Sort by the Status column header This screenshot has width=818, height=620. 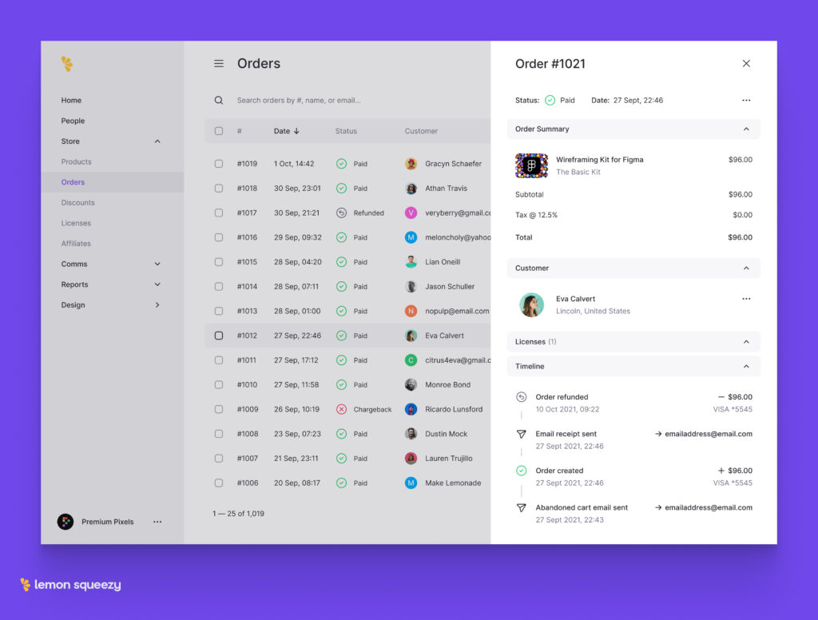point(346,131)
